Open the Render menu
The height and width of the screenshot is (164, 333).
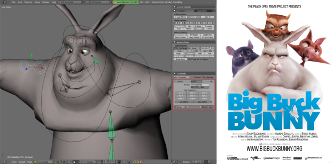click(45, 2)
